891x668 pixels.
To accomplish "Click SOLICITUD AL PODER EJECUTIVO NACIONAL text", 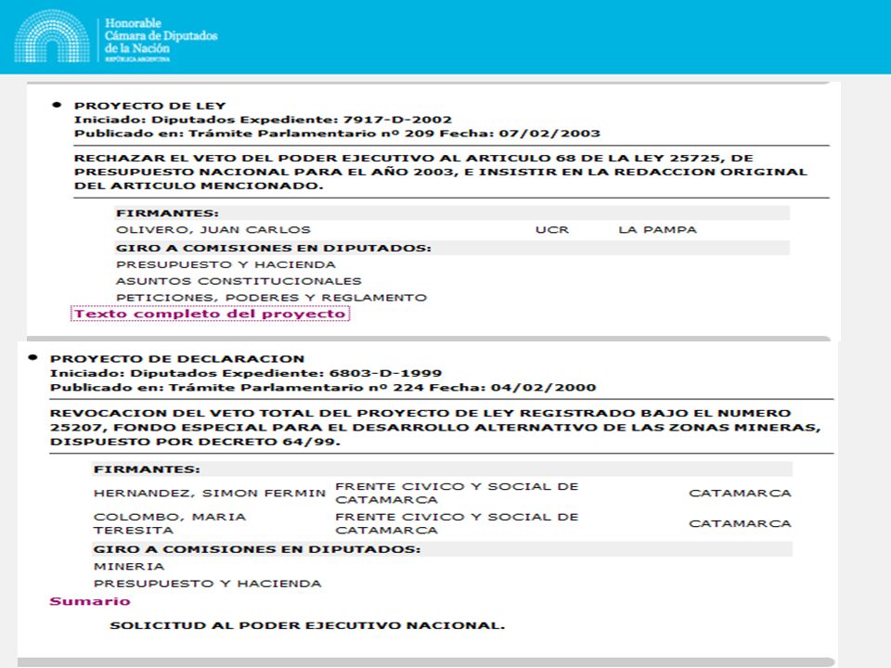I will 307,626.
